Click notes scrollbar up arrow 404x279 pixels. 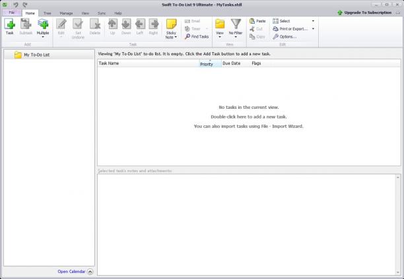point(398,177)
